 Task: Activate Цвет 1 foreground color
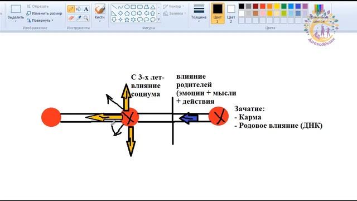pyautogui.click(x=218, y=13)
